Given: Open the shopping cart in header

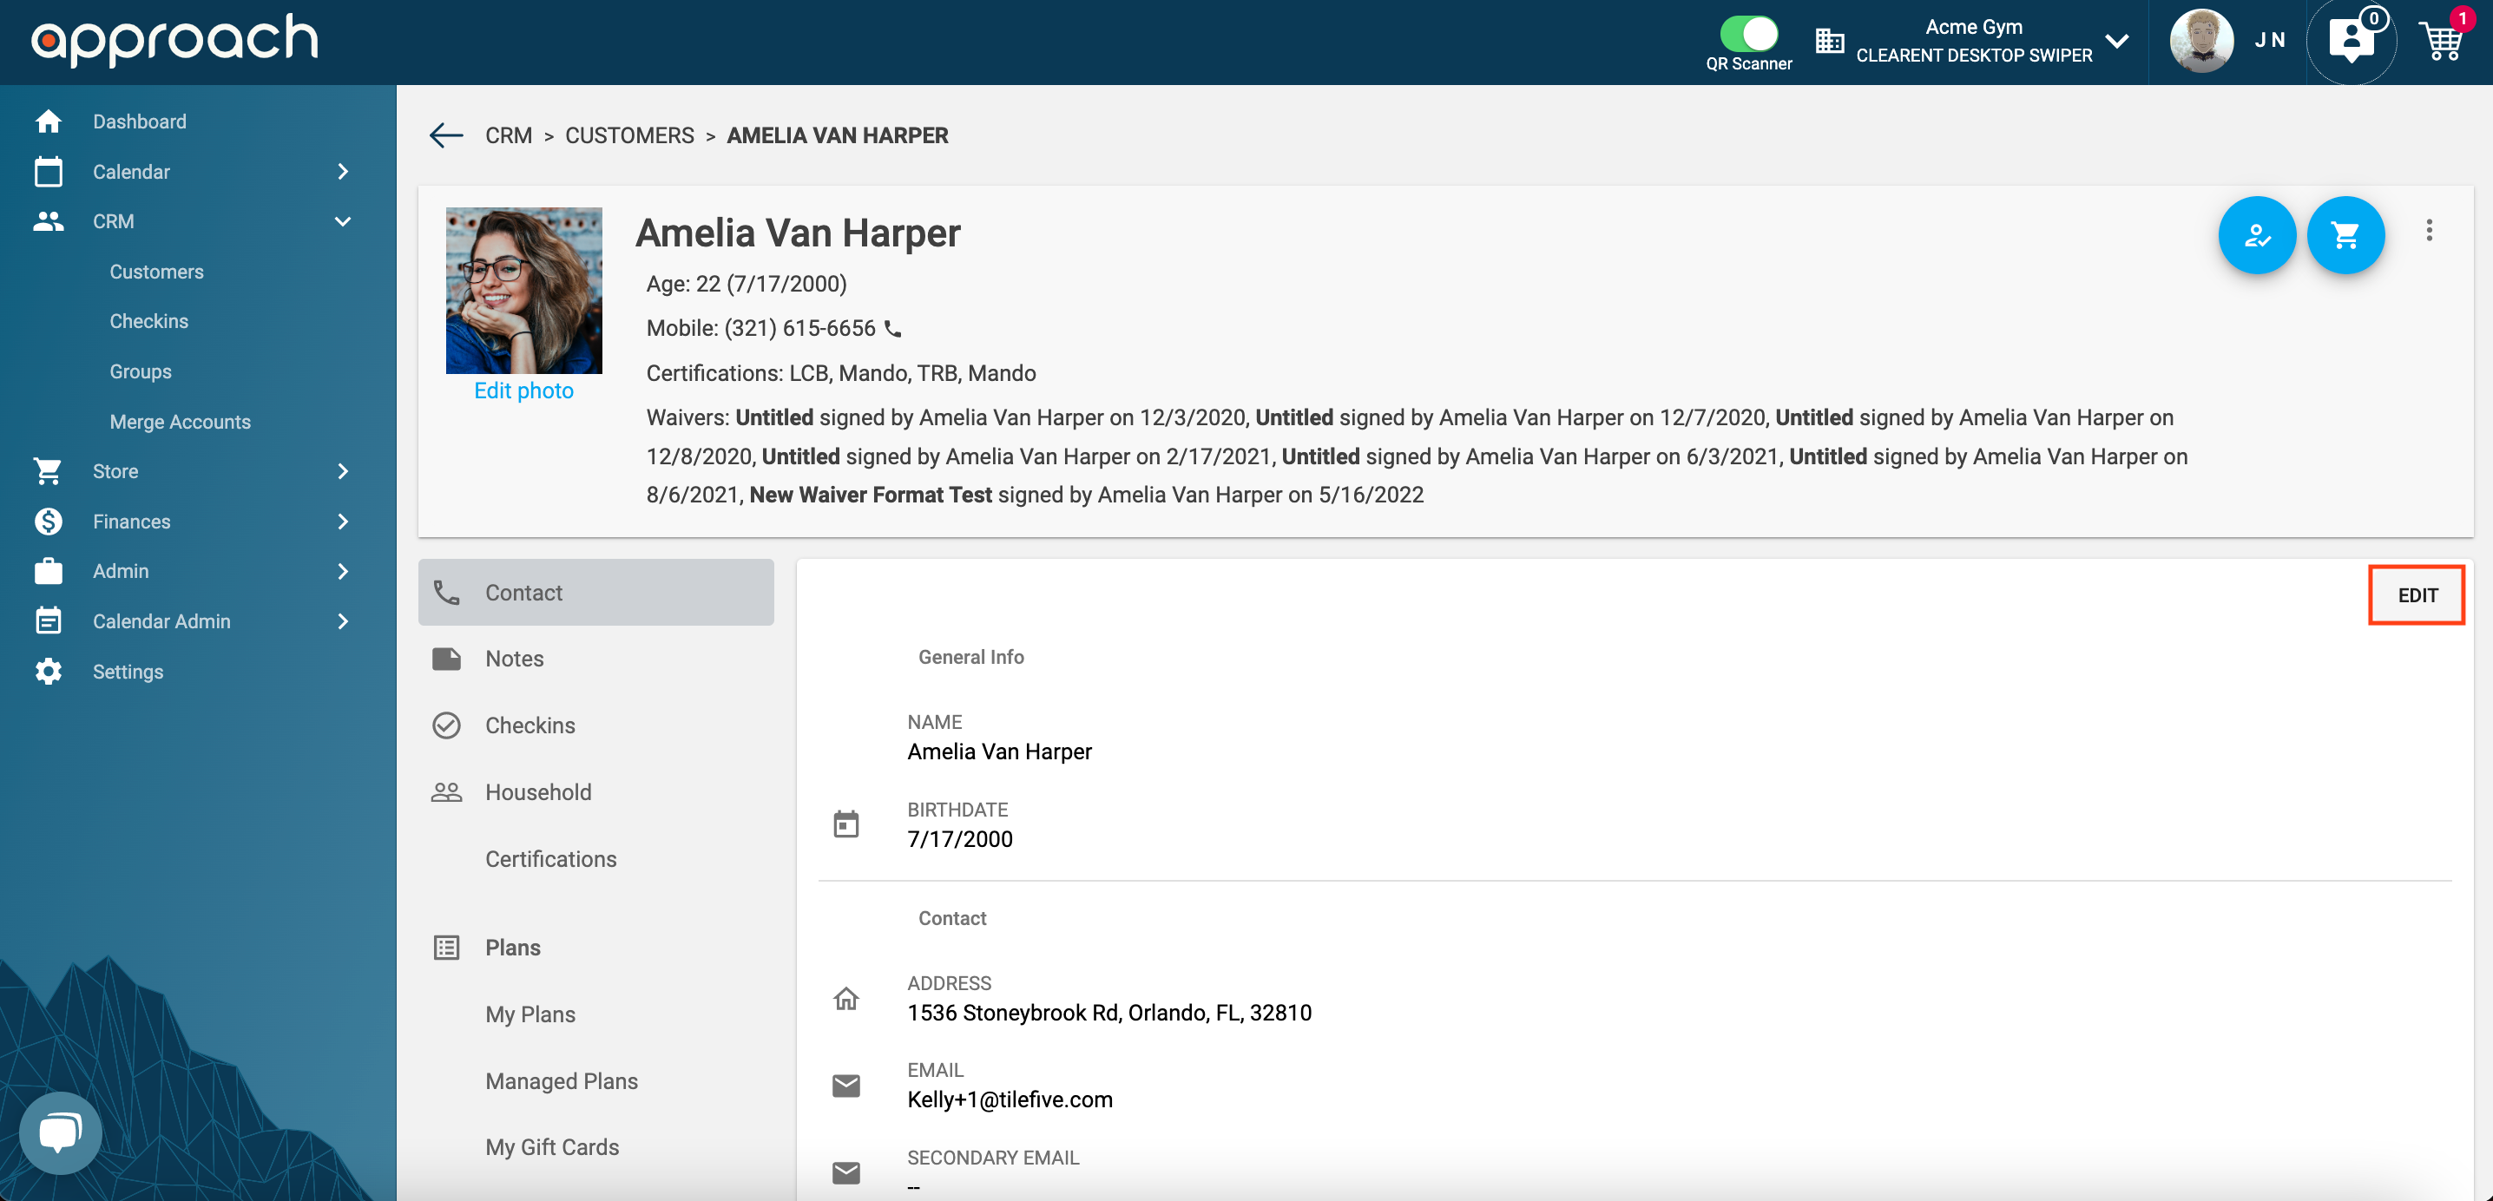Looking at the screenshot, I should (2442, 41).
